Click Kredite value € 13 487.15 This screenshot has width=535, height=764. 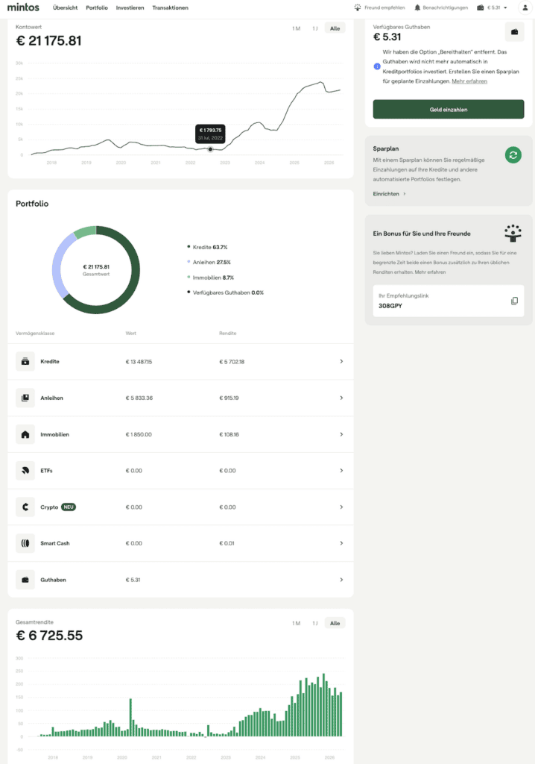point(139,362)
